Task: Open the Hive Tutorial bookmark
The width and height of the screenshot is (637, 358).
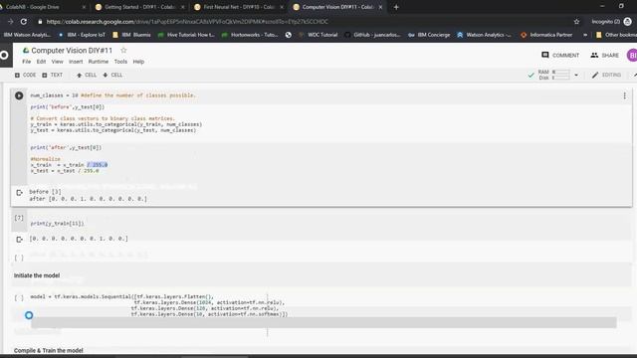Action: point(186,35)
